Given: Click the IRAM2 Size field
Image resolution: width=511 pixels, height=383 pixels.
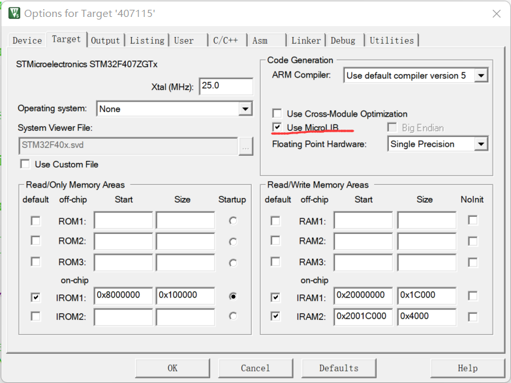Looking at the screenshot, I should click(427, 317).
